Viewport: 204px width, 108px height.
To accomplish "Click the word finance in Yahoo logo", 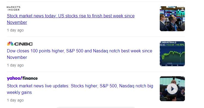I will click(x=30, y=78).
